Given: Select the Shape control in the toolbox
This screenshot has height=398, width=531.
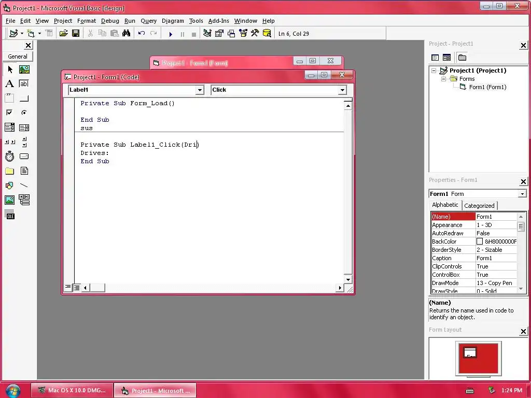Looking at the screenshot, I should pyautogui.click(x=10, y=186).
